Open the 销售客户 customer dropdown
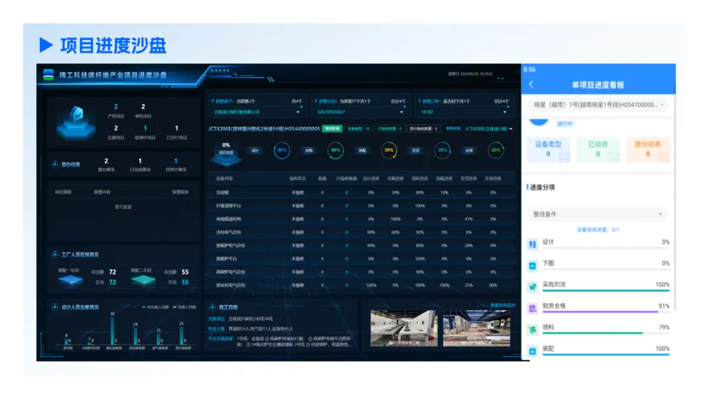Screen dimensions: 712x400 point(257,111)
